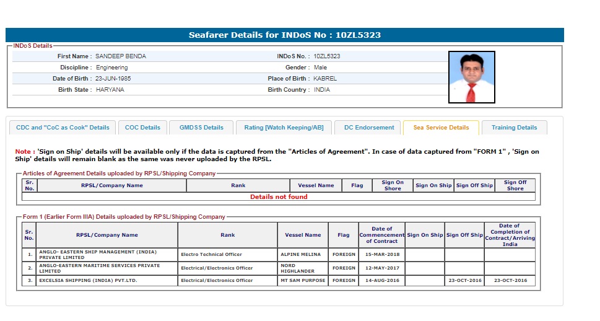
Task: Click the Seafarer Details page header banner
Action: pos(285,35)
